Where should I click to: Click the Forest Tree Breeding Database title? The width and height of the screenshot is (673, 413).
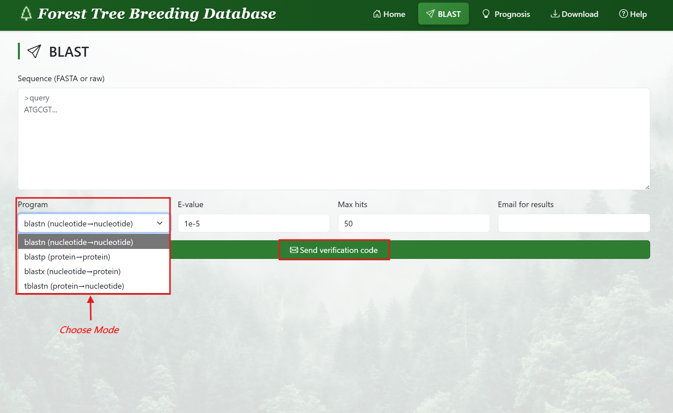(x=157, y=14)
